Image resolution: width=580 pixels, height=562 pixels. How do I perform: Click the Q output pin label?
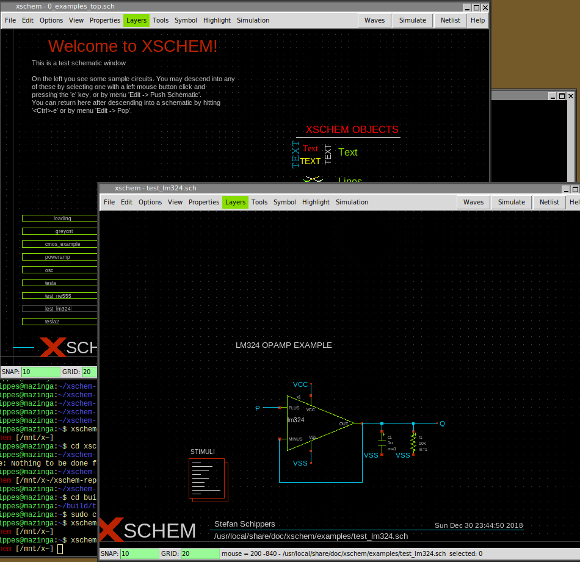[x=442, y=423]
